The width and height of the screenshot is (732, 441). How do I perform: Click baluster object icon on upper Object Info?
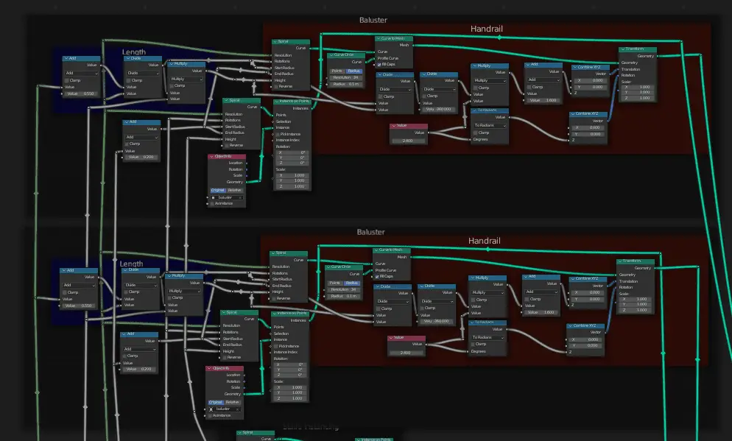214,197
